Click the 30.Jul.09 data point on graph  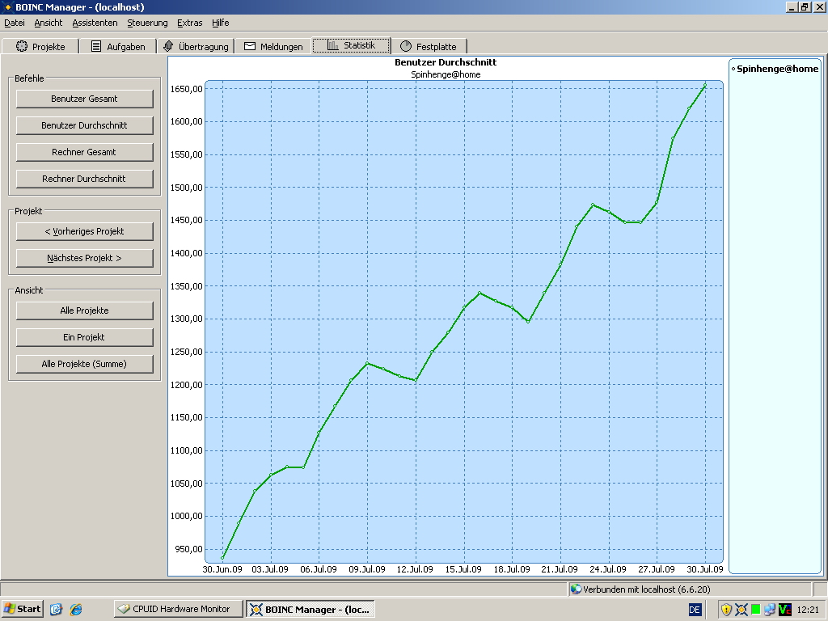pos(705,85)
